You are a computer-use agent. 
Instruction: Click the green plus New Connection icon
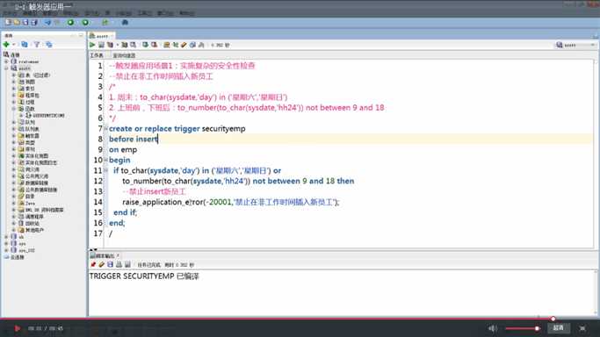click(x=6, y=45)
